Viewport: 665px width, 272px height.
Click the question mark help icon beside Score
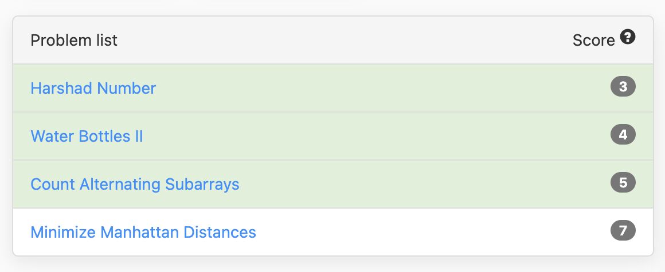[628, 37]
